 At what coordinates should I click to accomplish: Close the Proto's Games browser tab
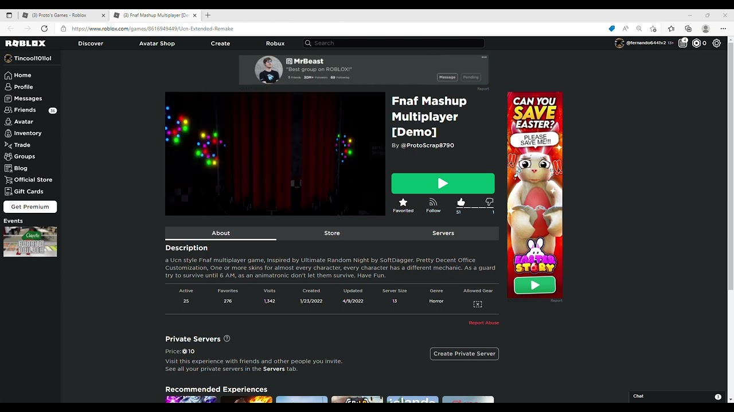(x=103, y=15)
